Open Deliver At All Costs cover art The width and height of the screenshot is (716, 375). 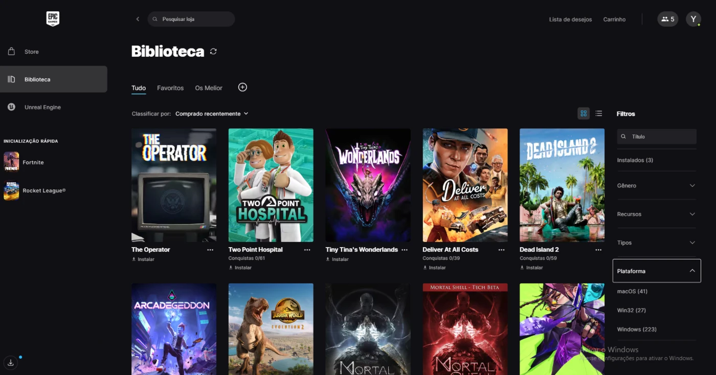tap(465, 185)
